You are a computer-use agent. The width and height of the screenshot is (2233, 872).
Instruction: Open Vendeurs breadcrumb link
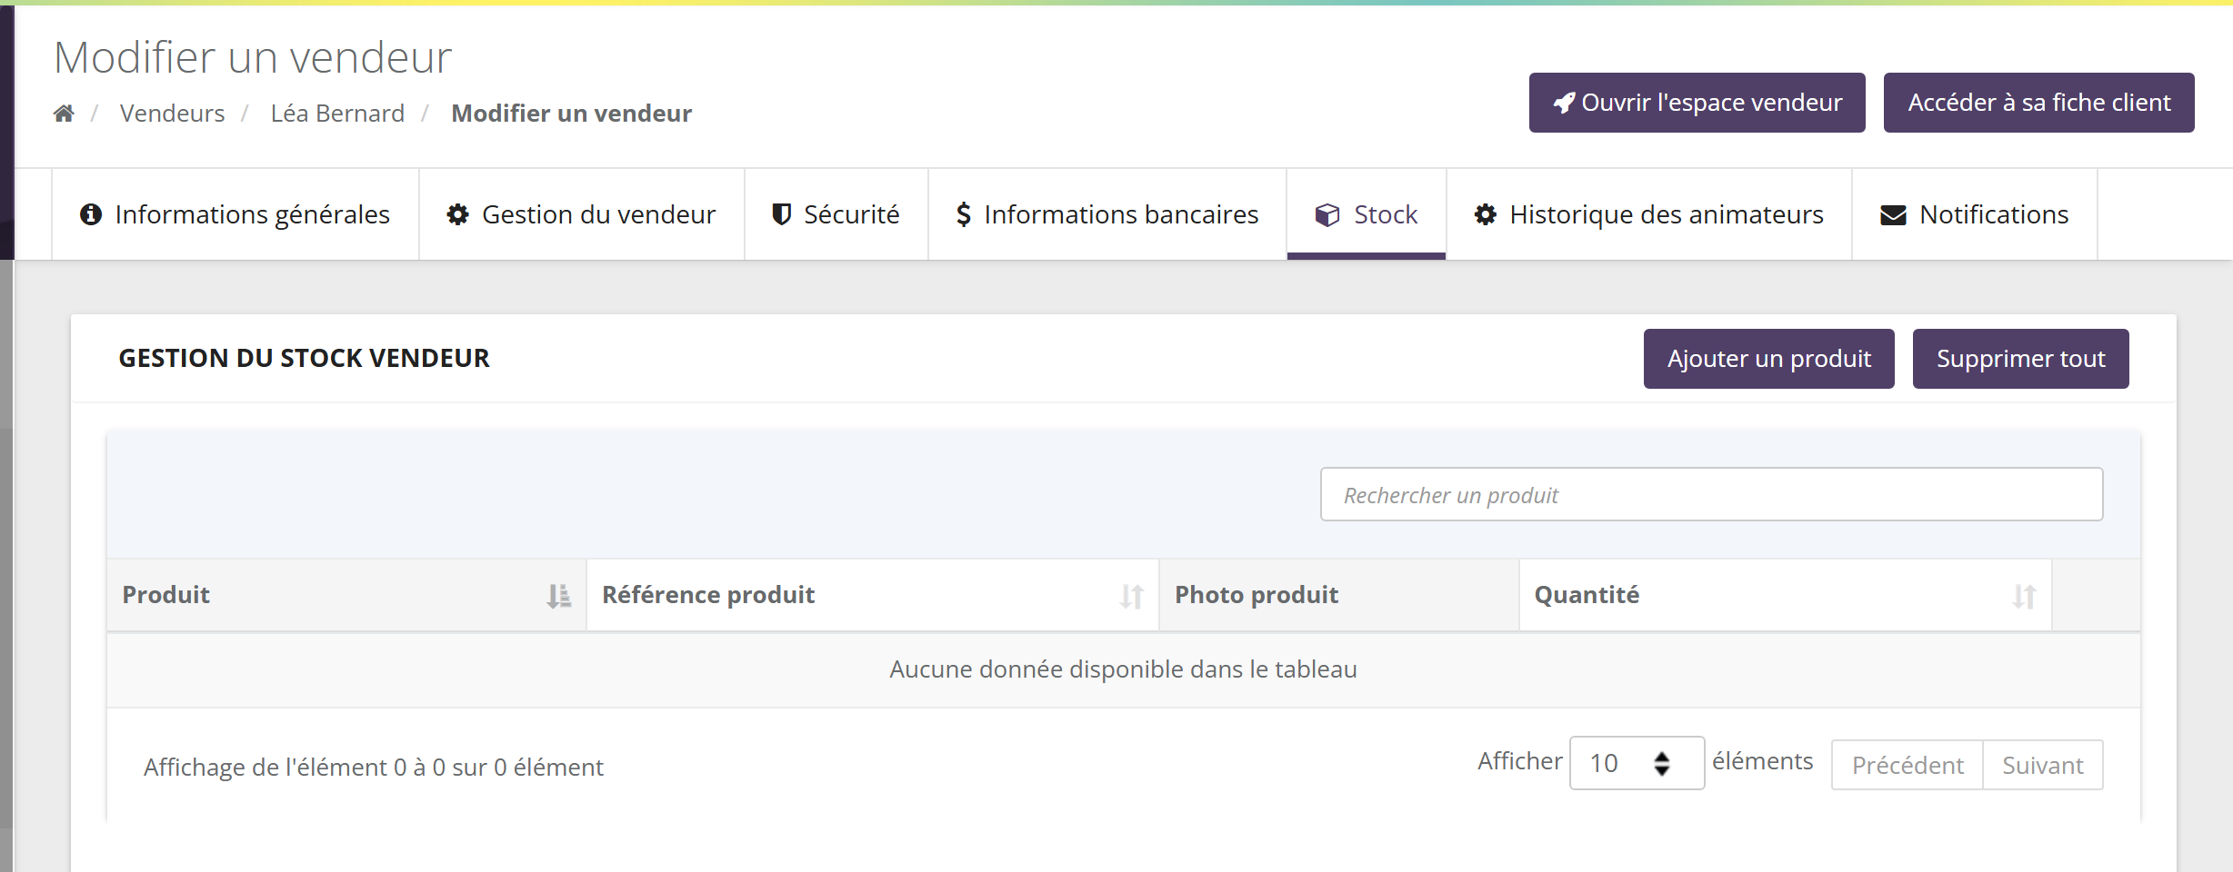172,114
